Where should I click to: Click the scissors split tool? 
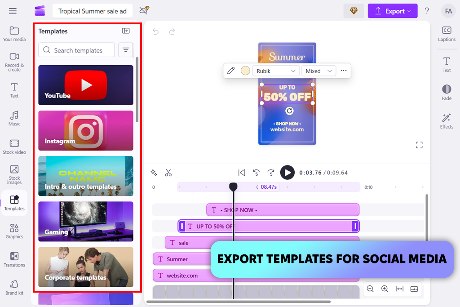coord(168,173)
